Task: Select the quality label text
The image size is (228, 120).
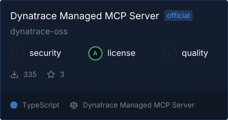Action: pos(195,53)
